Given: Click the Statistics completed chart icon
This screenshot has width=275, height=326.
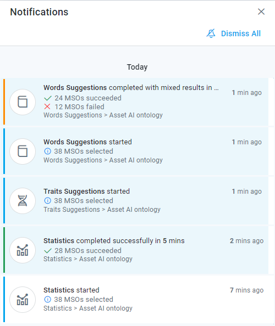Looking at the screenshot, I should pyautogui.click(x=23, y=250).
